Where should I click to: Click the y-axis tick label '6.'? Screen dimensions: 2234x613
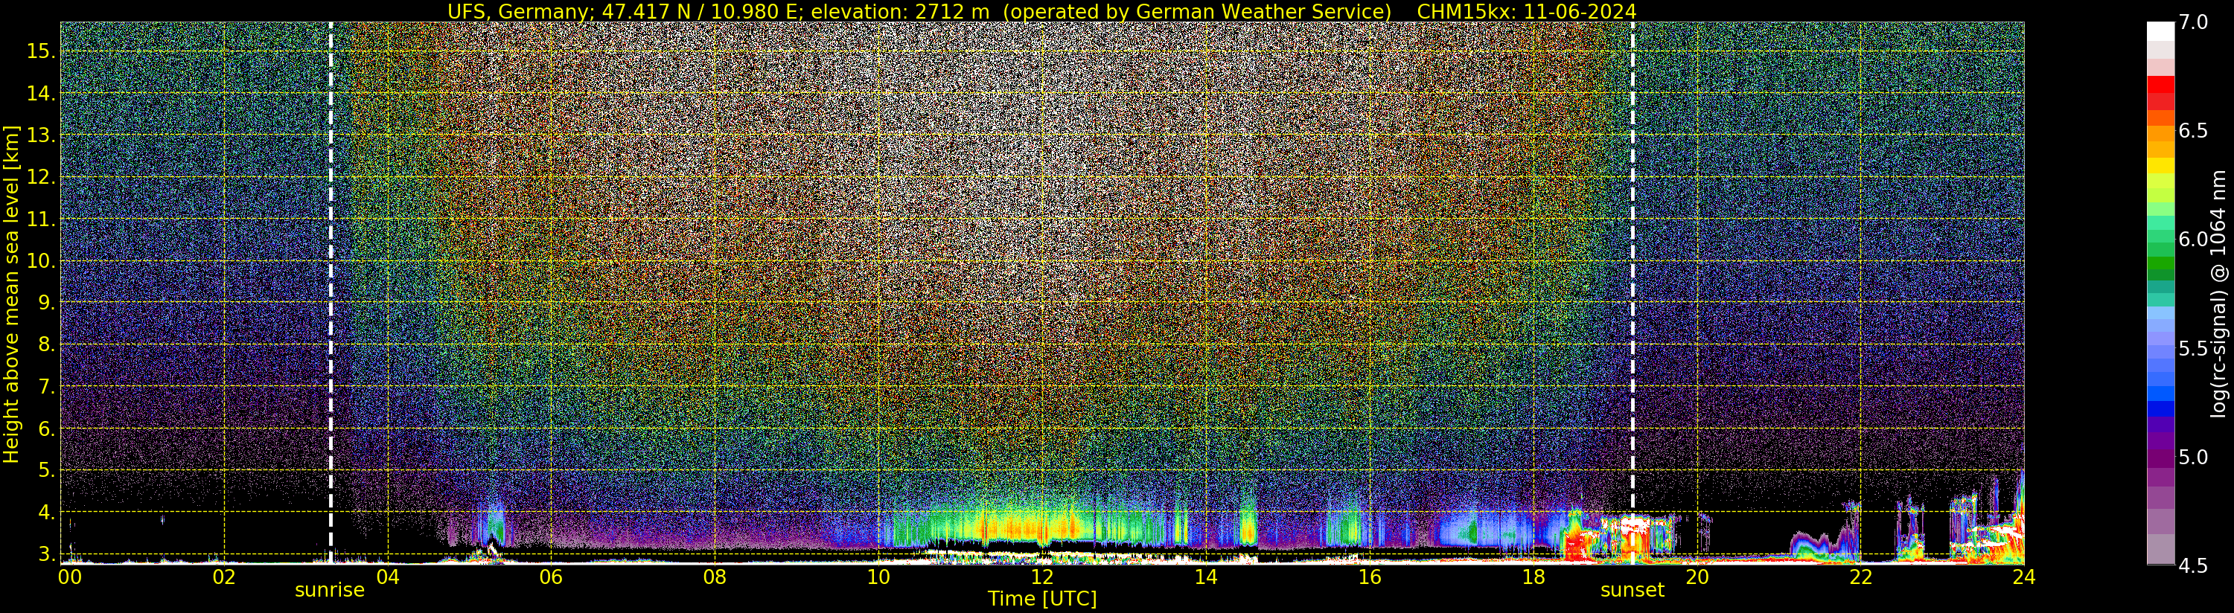pos(47,429)
